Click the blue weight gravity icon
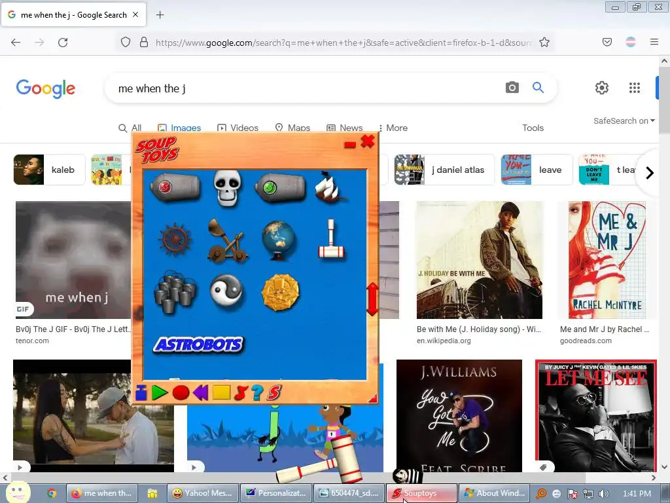This screenshot has height=503, width=670. [x=141, y=393]
